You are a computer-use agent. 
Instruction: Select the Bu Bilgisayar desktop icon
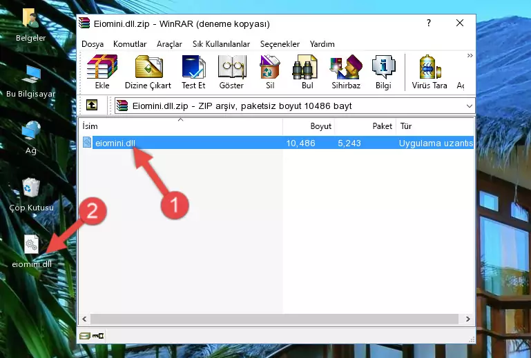tap(31, 81)
